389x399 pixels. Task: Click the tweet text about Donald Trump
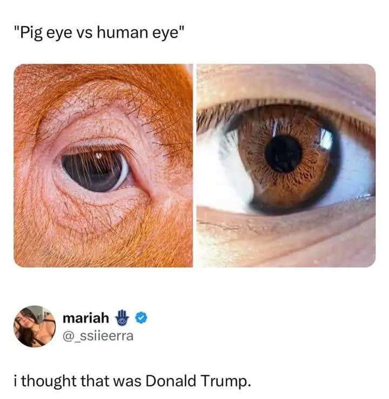click(132, 382)
